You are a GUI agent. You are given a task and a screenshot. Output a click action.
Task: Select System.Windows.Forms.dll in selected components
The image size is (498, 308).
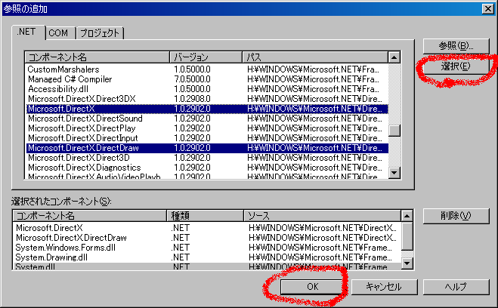(x=207, y=248)
